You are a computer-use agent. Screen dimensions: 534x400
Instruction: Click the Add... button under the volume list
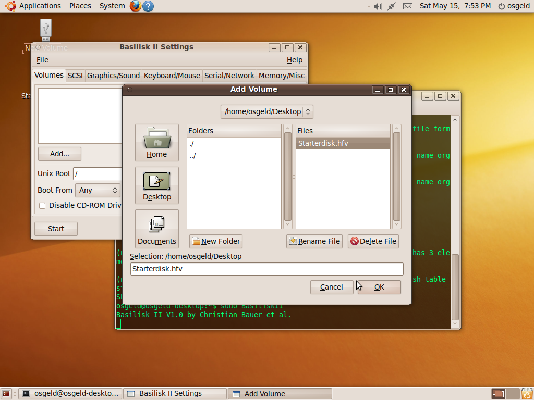tap(59, 154)
